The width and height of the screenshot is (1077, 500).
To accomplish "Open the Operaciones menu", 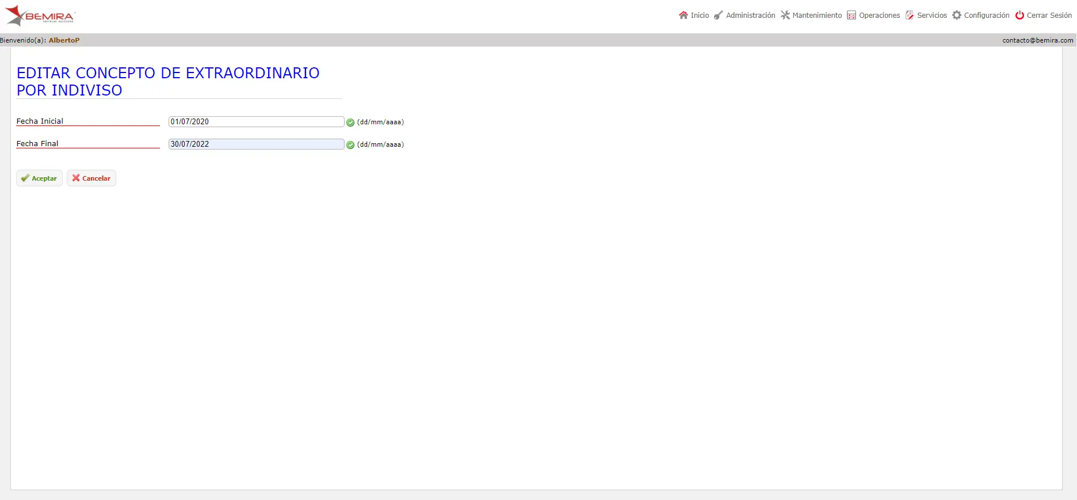I will 879,16.
